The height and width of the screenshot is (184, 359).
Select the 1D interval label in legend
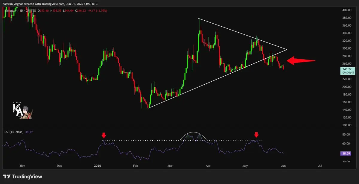pos(21,10)
